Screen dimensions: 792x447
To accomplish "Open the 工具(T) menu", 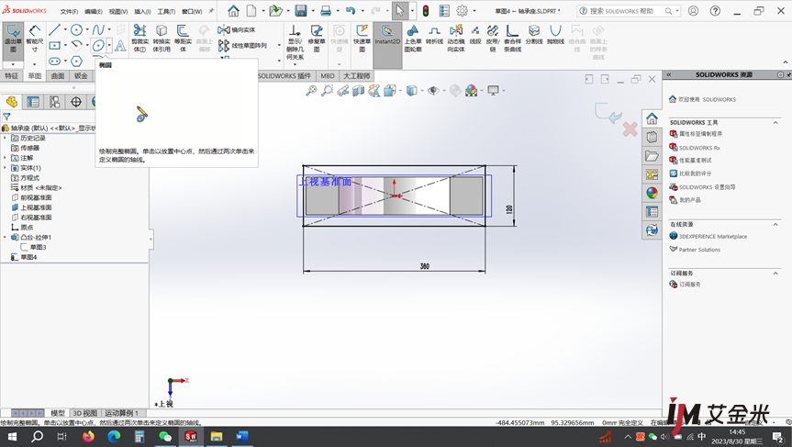I will pos(166,11).
